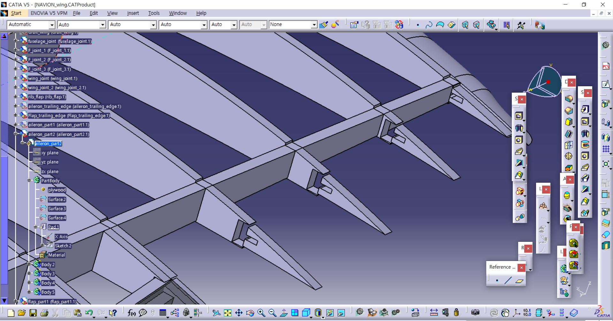
Task: Click the PCS icon on right sidebar
Action: pyautogui.click(x=606, y=66)
